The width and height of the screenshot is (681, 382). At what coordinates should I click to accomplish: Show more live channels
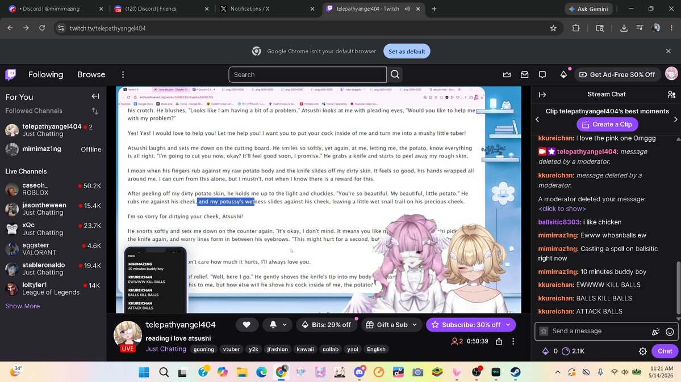(x=23, y=306)
